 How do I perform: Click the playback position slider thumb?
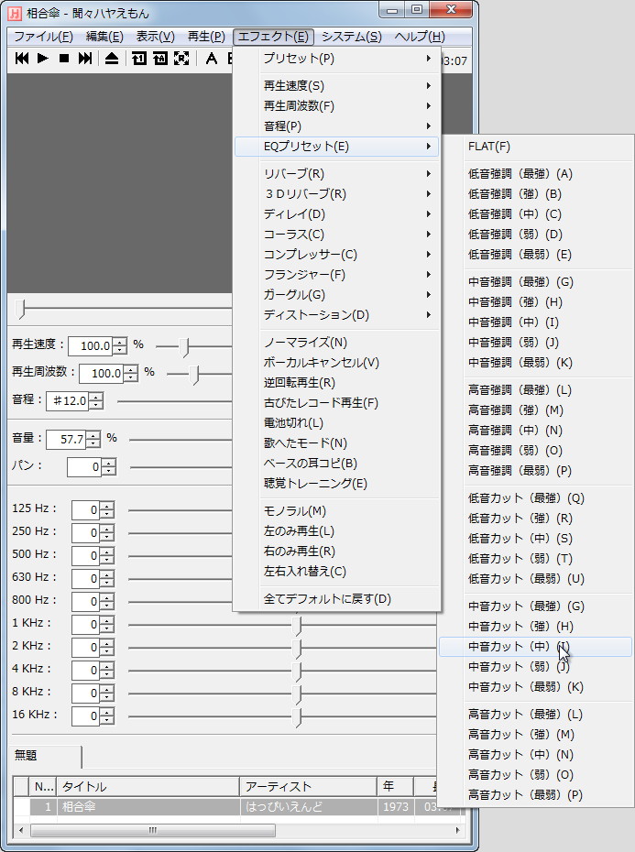click(x=21, y=308)
